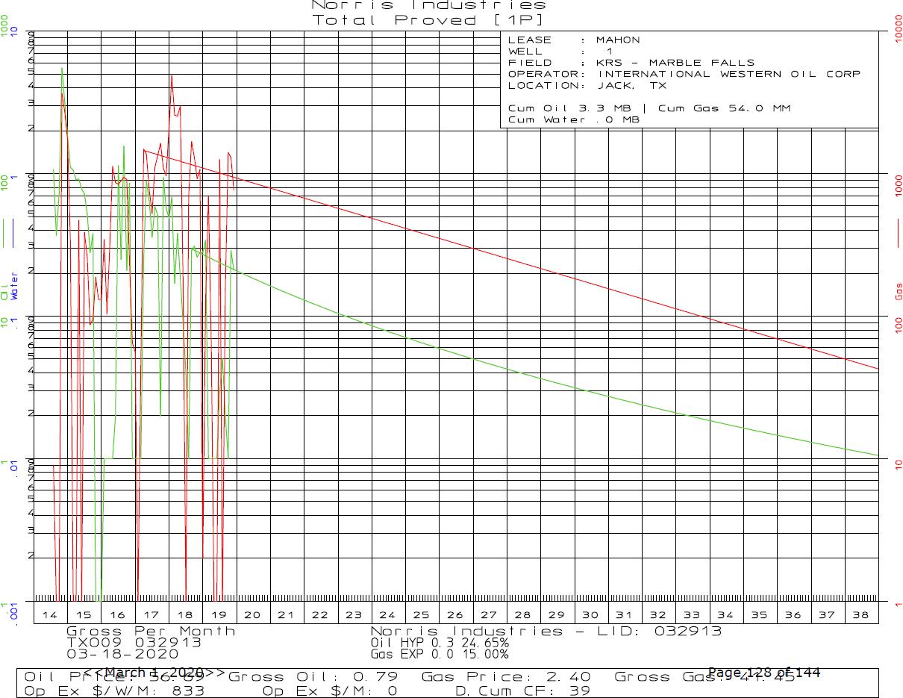903x698 pixels.
Task: Select year 20 on the time axis
Action: [252, 614]
